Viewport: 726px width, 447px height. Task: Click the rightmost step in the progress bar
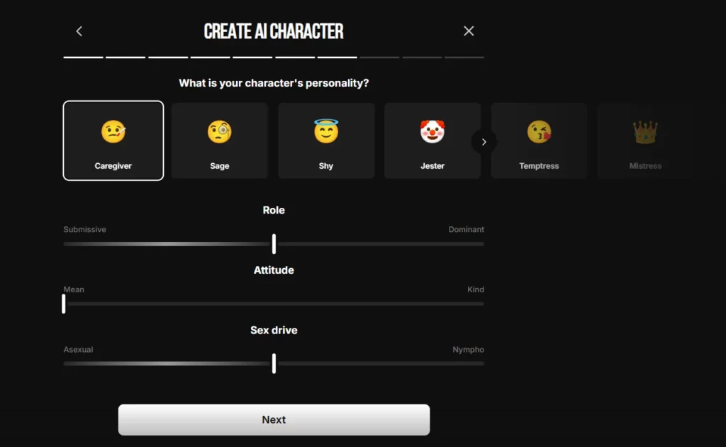[464, 58]
